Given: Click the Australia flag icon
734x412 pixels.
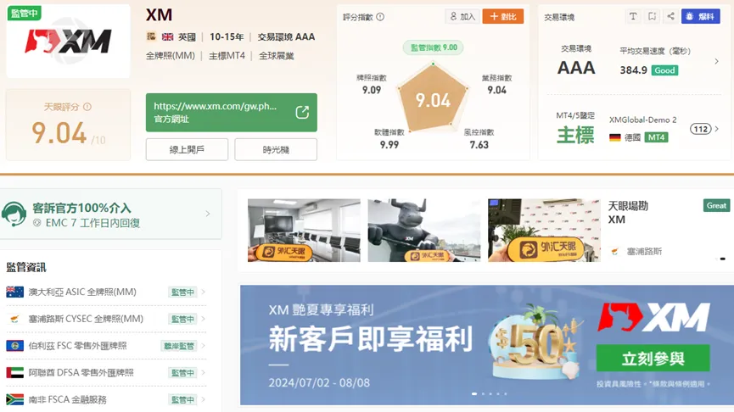Looking at the screenshot, I should pos(15,292).
